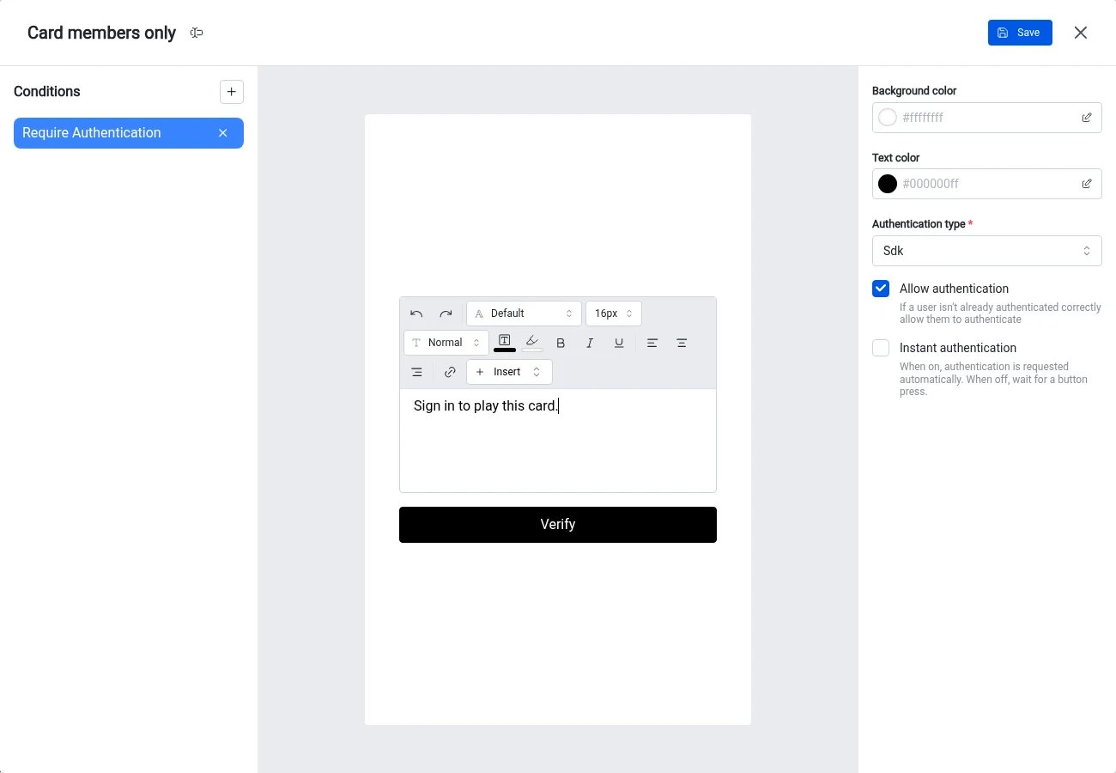Insert a hyperlink with the link icon
The width and height of the screenshot is (1116, 773).
point(450,372)
